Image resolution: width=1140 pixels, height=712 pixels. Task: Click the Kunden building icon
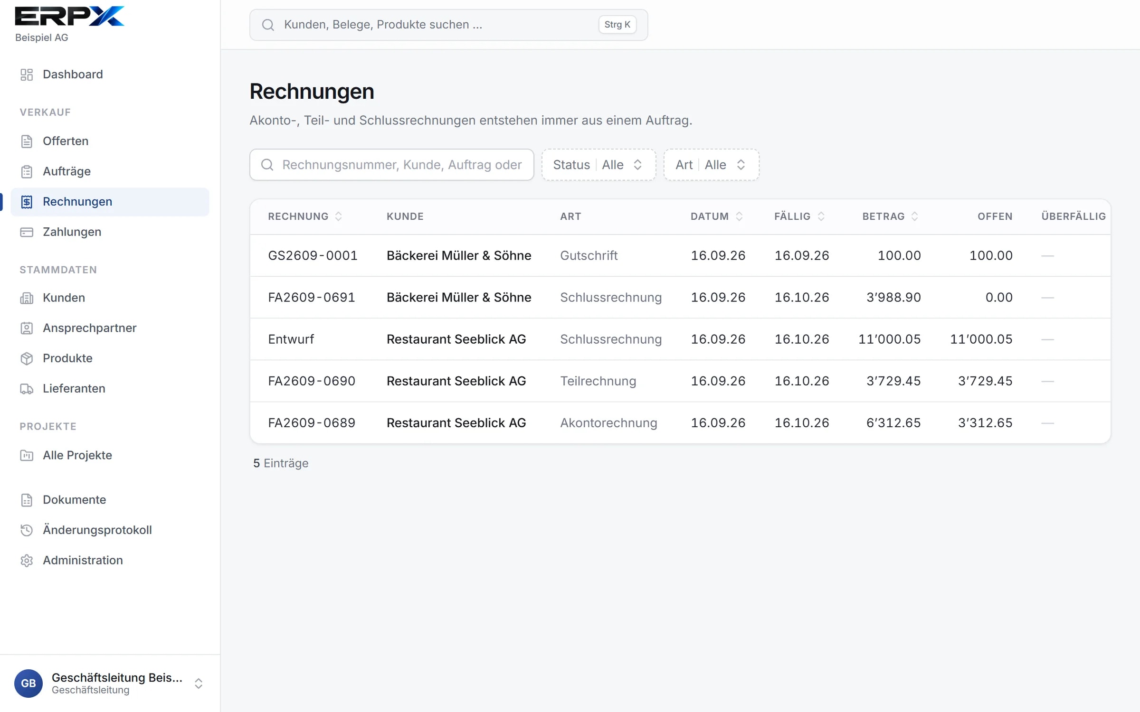27,298
